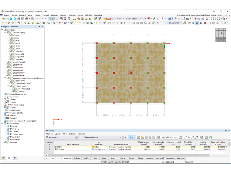This screenshot has height=173, width=231.
Task: Click the yellow Beton material type swatch
Action: (93, 147)
